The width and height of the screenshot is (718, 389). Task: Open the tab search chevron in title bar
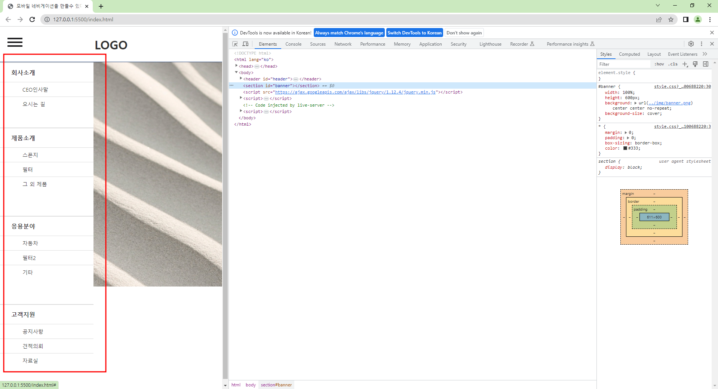658,5
